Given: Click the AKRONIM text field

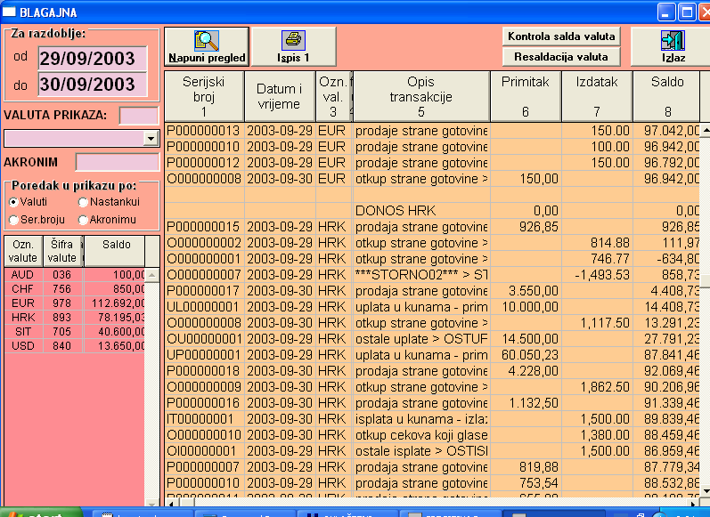Looking at the screenshot, I should (x=116, y=162).
